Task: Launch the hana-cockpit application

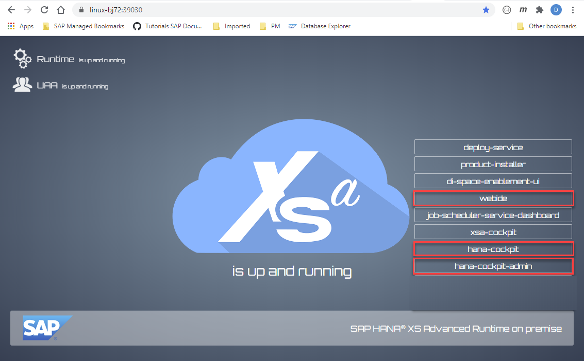Action: (493, 249)
